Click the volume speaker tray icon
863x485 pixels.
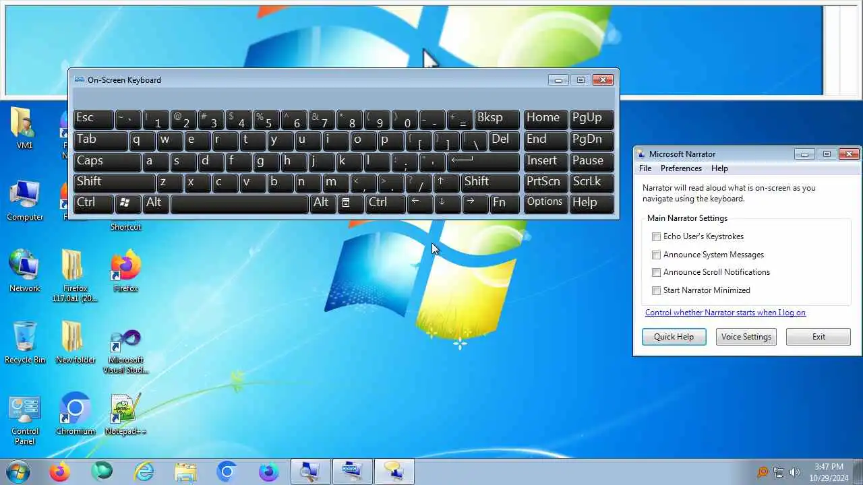tap(795, 472)
